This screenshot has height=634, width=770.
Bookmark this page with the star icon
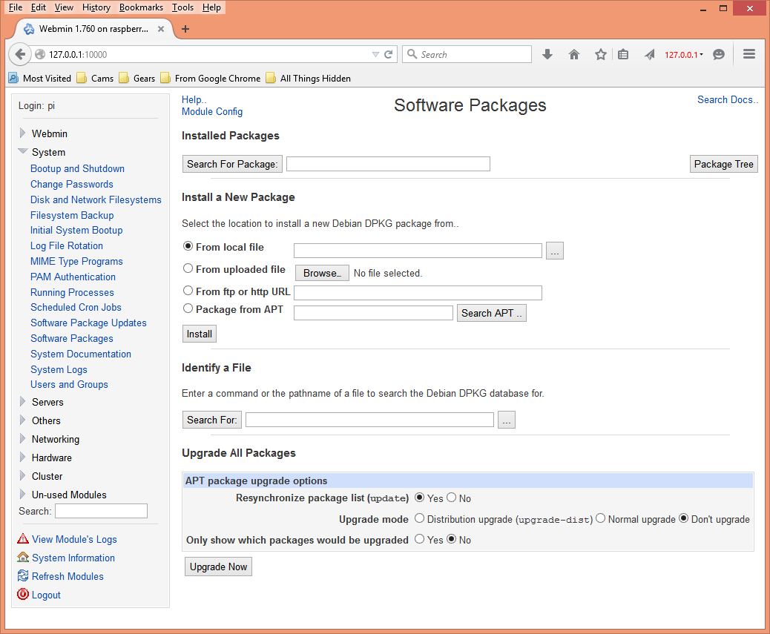[600, 54]
